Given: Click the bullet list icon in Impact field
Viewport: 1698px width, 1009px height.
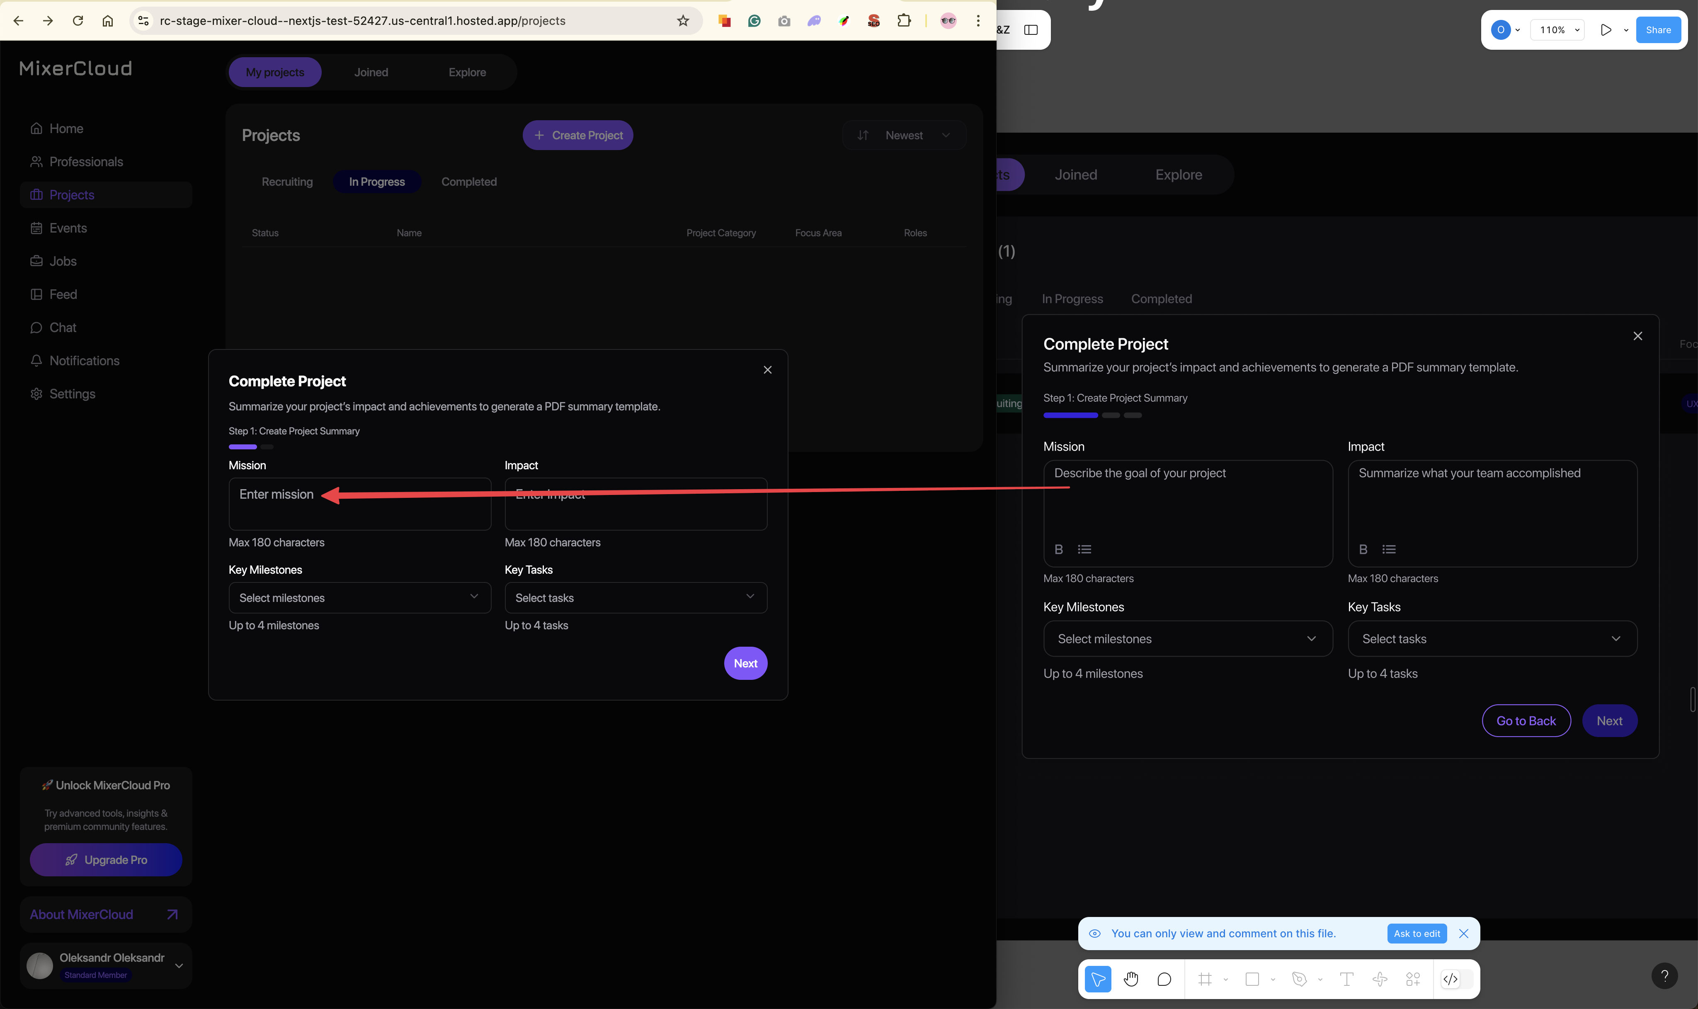Looking at the screenshot, I should [1389, 549].
